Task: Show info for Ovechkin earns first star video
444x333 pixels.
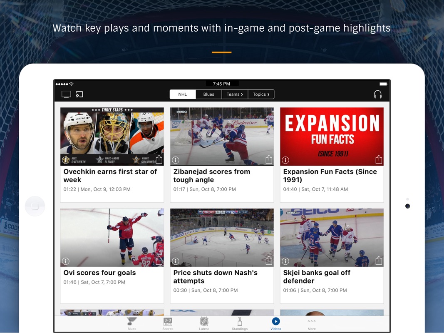Action: (x=66, y=160)
